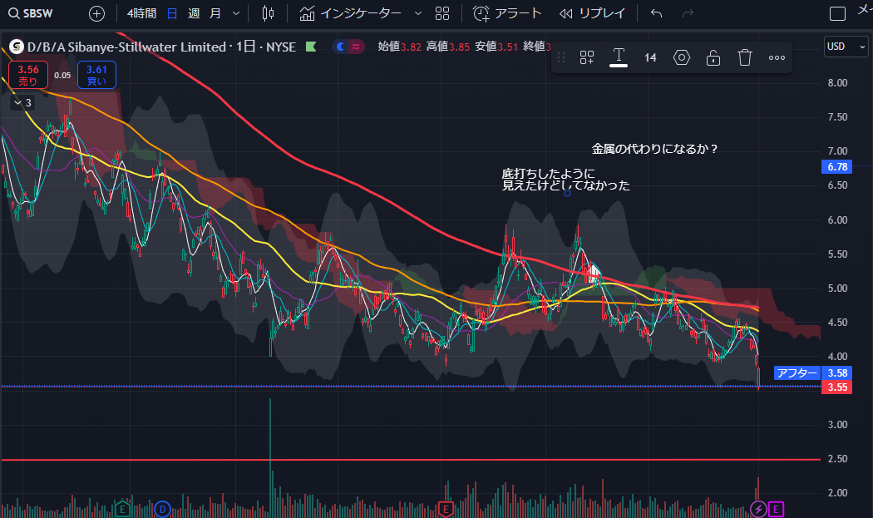
Task: Open drawing templates in floating toolbar
Action: click(x=587, y=57)
